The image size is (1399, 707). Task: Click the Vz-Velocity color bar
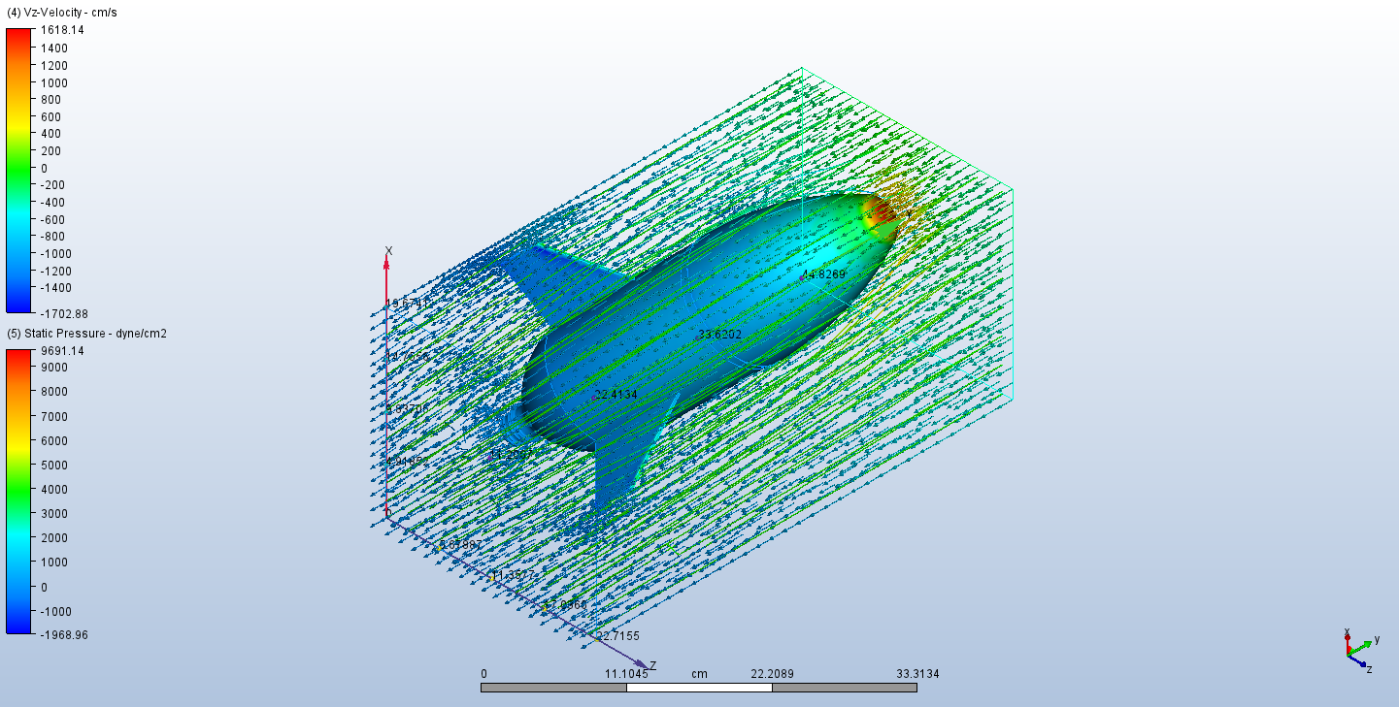[x=19, y=171]
